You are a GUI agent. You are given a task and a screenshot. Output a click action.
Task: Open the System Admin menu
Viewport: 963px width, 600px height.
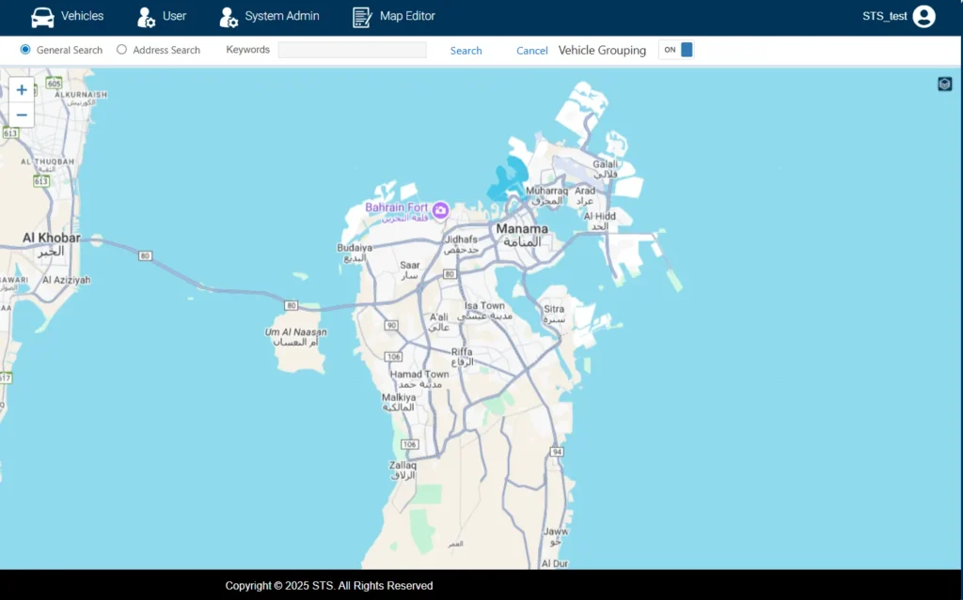[282, 16]
